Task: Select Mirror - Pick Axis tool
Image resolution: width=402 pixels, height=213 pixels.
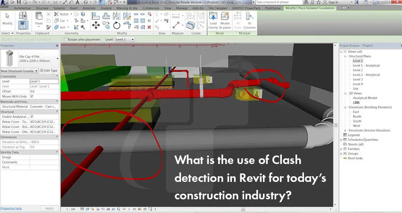Action: pyautogui.click(x=117, y=16)
